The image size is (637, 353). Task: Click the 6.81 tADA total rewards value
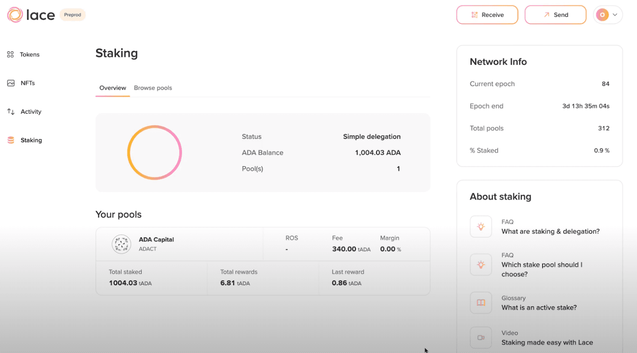click(x=235, y=283)
